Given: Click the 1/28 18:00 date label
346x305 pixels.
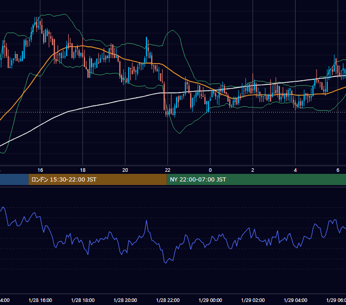Looking at the screenshot, I should pyautogui.click(x=83, y=300).
